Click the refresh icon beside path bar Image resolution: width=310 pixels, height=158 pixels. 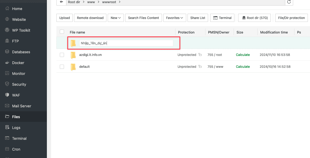(289, 2)
